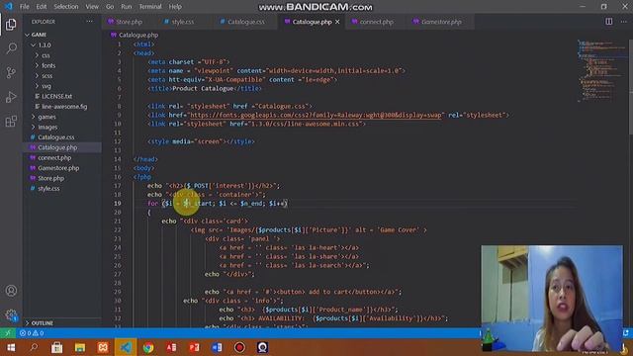The image size is (633, 356).
Task: Open the File menu
Action: (24, 7)
